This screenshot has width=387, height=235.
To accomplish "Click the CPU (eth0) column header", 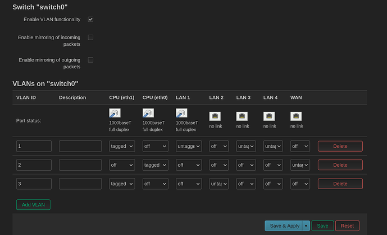I will click(x=155, y=97).
